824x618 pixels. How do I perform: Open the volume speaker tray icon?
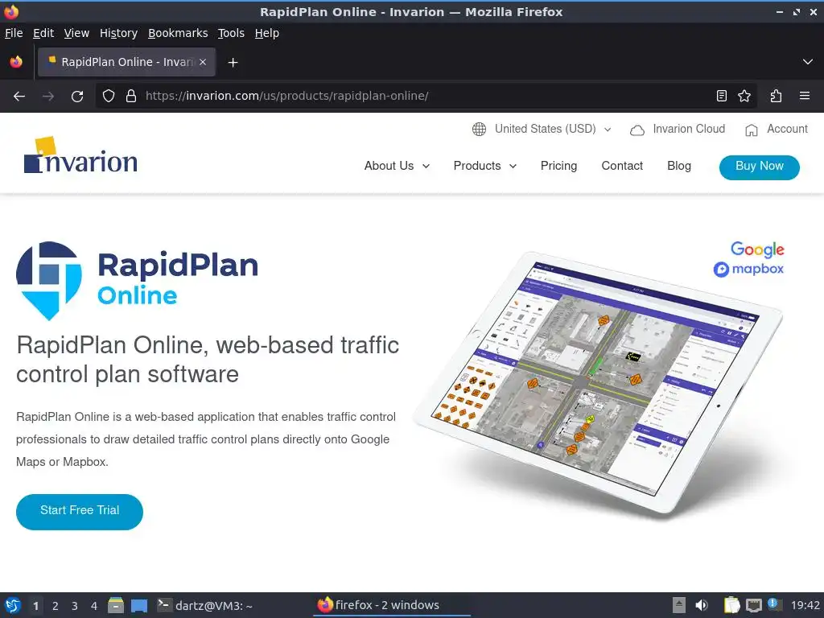[701, 605]
